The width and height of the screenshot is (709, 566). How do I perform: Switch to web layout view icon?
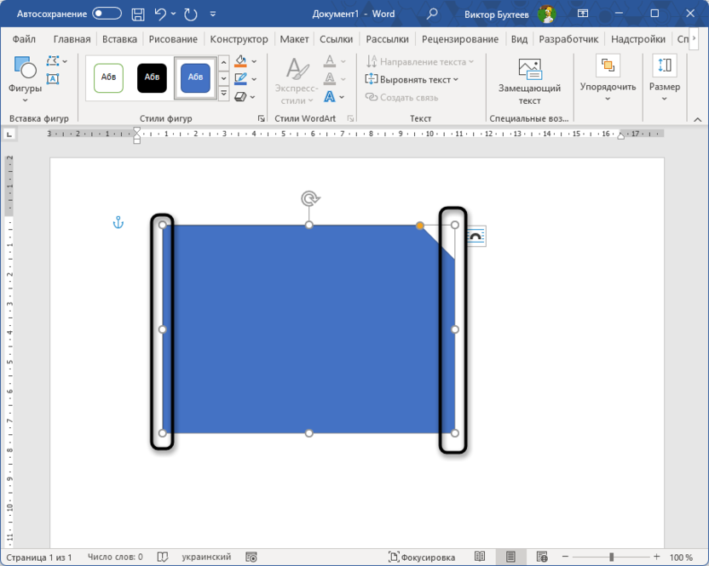(541, 557)
